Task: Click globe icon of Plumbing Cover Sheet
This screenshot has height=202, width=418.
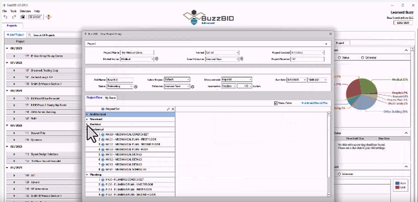Action: pyautogui.click(x=103, y=179)
